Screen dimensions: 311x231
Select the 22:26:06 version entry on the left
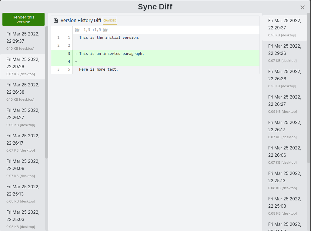(23, 168)
